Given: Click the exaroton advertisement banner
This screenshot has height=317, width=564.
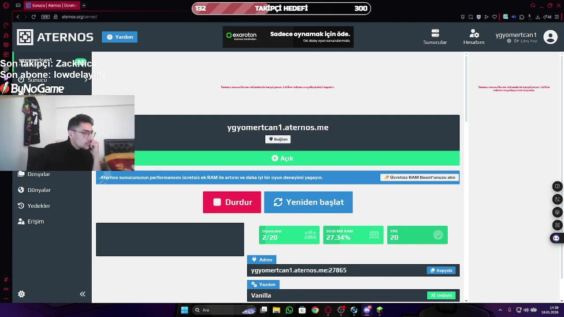Looking at the screenshot, I should [288, 37].
